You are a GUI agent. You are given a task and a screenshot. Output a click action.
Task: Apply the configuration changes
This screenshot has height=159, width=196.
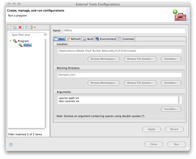(152, 129)
